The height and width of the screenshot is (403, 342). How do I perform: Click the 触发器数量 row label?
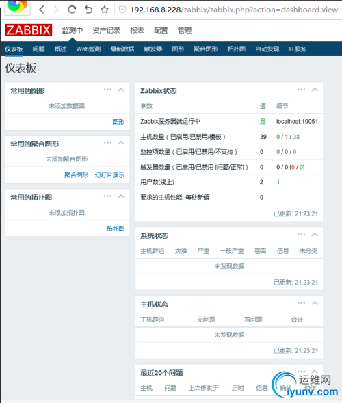point(194,167)
